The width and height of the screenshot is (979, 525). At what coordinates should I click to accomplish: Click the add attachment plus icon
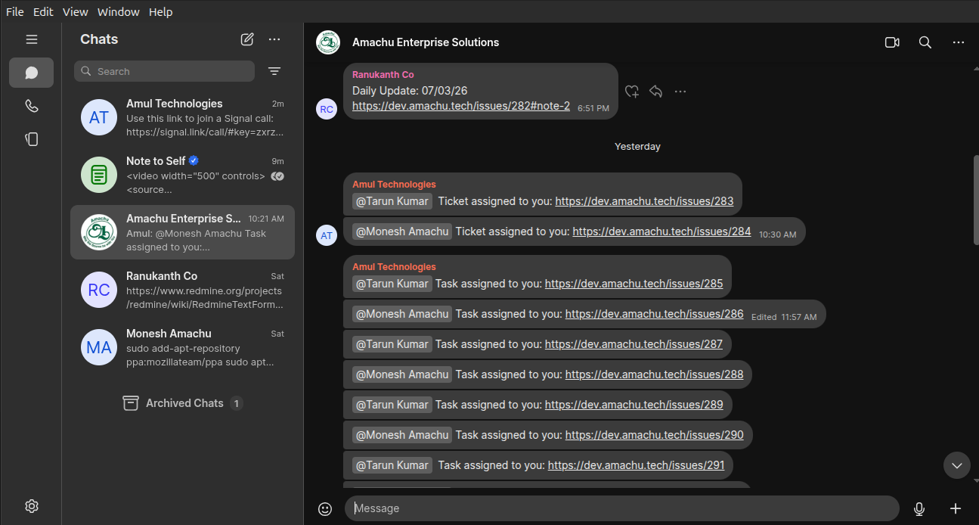pyautogui.click(x=956, y=509)
